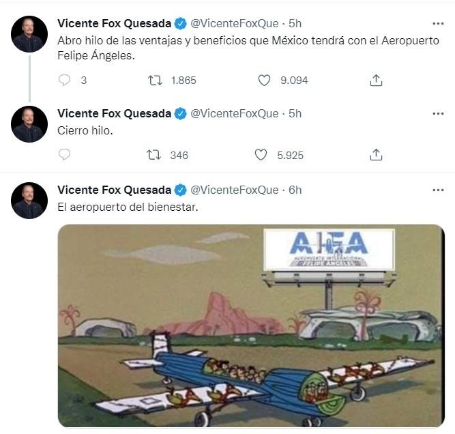Viewport: 455px width, 434px height.
Task: Click @VicenteFoxQue handle on the 'Cierro hilo.' tweet
Action: coord(234,113)
